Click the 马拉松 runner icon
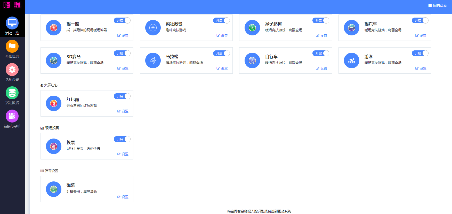Image resolution: width=452 pixels, height=214 pixels. [153, 60]
